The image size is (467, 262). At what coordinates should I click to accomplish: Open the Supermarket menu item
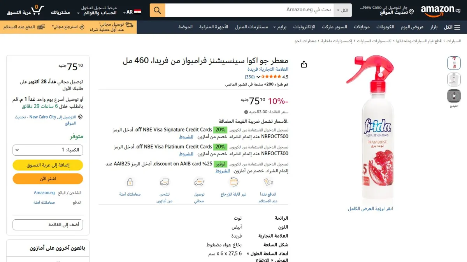click(x=334, y=27)
